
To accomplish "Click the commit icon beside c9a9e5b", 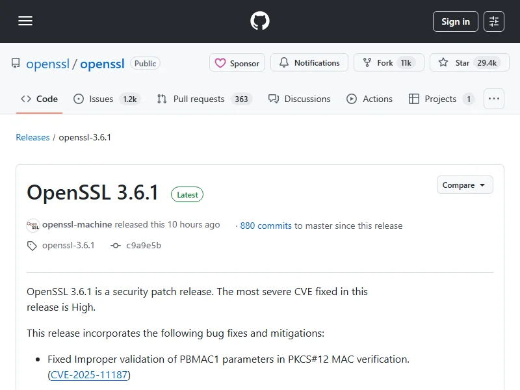I will [x=116, y=246].
